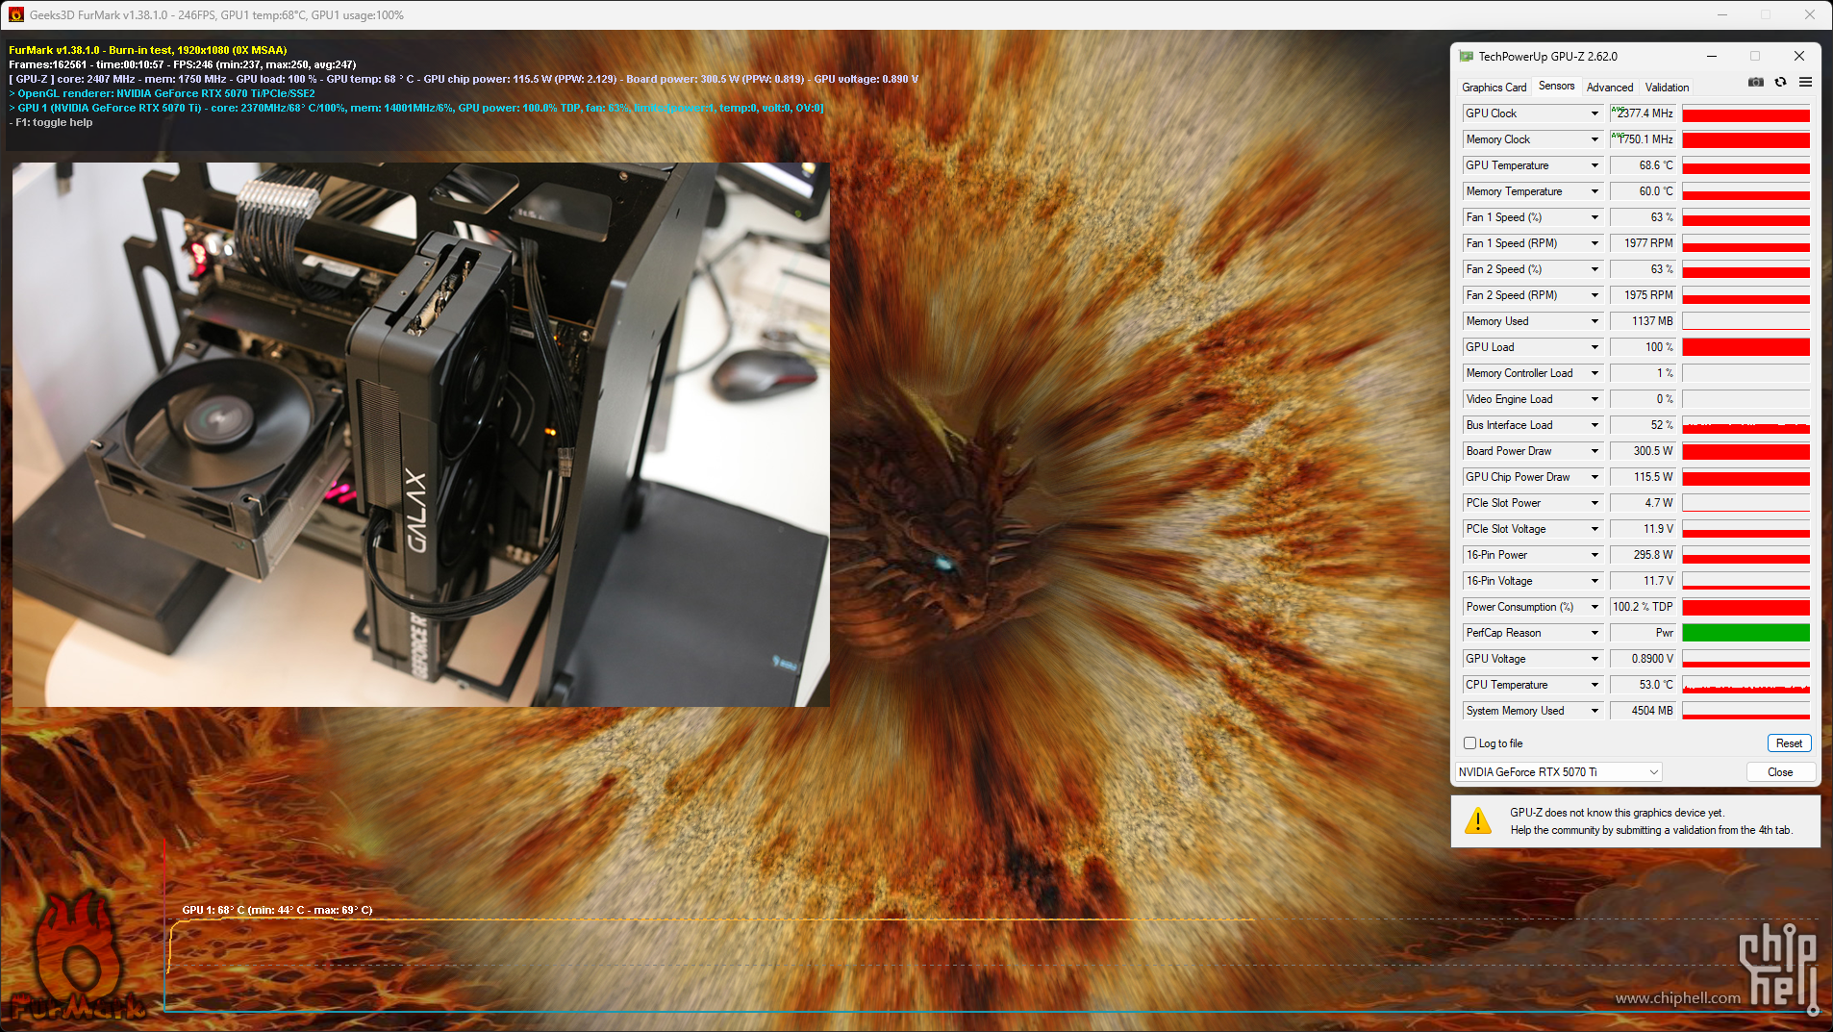Click the Fan 2 Speed 1975 RPM value
This screenshot has width=1833, height=1032.
click(x=1643, y=295)
